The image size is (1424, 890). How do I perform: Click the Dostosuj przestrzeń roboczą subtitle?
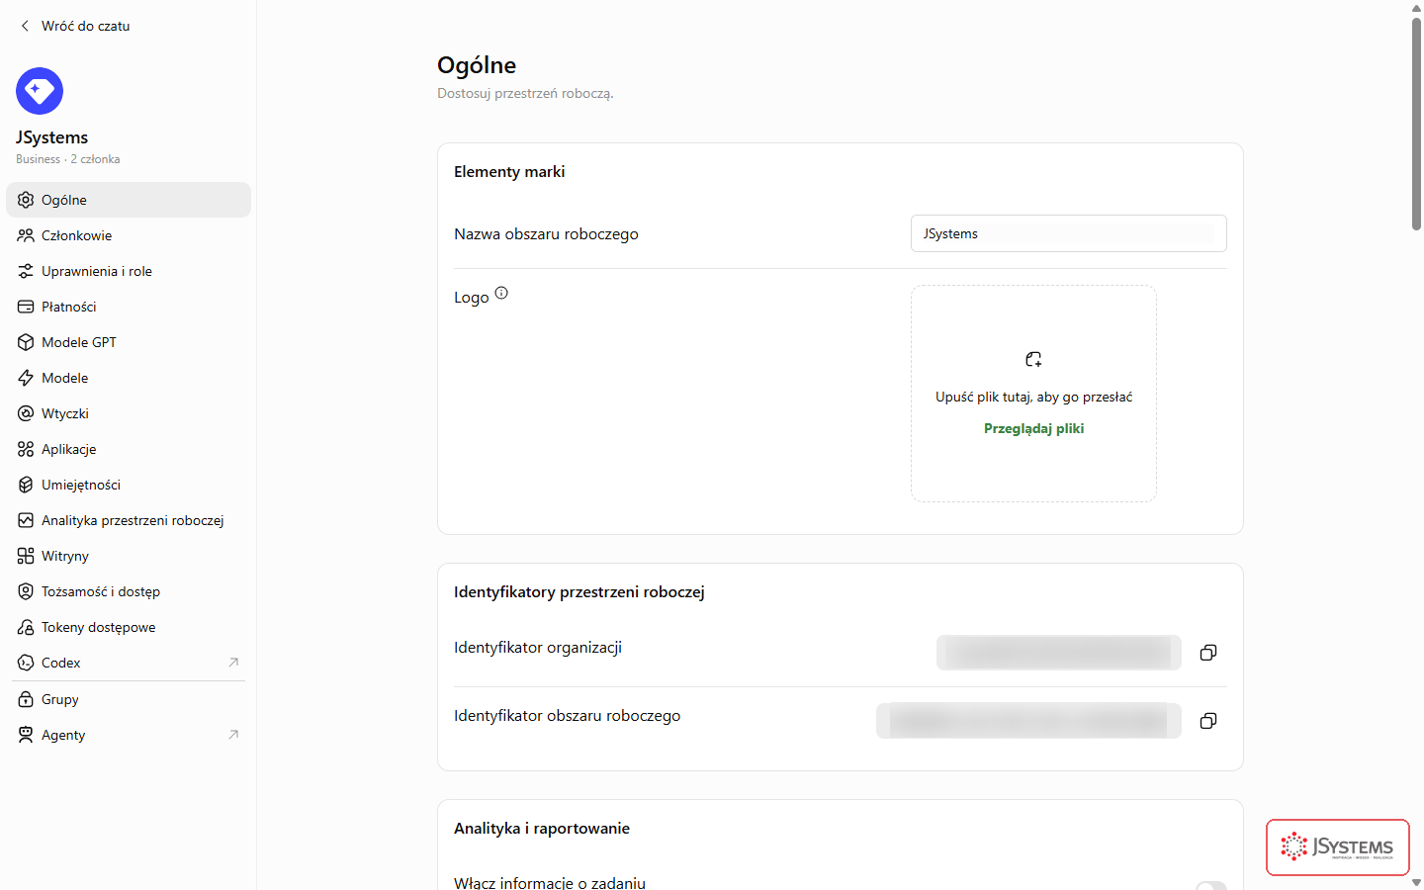(x=525, y=94)
